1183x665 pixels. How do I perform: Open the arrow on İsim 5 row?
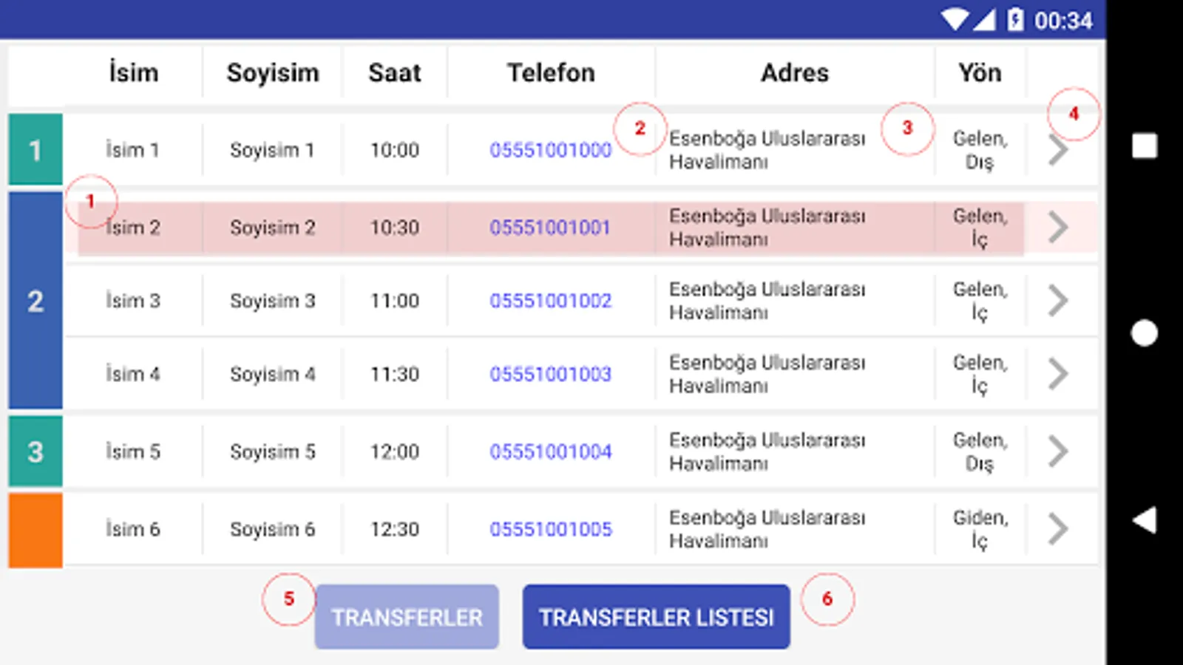1058,451
